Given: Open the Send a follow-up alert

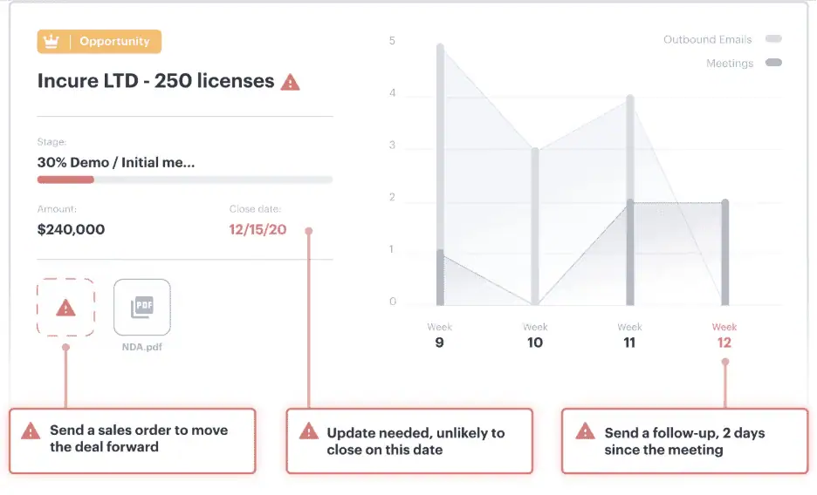Looking at the screenshot, I should click(x=685, y=441).
